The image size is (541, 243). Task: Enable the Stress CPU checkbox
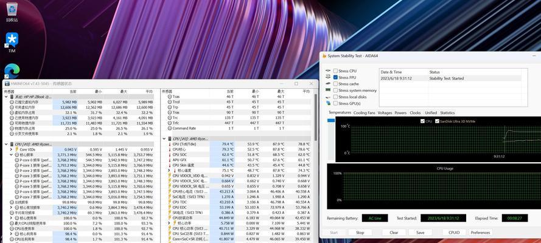(335, 71)
